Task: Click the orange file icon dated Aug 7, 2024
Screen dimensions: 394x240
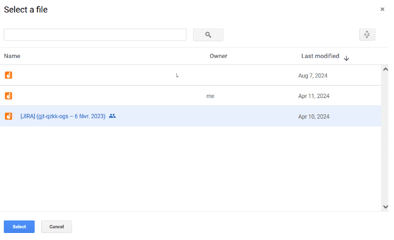Action: point(9,75)
